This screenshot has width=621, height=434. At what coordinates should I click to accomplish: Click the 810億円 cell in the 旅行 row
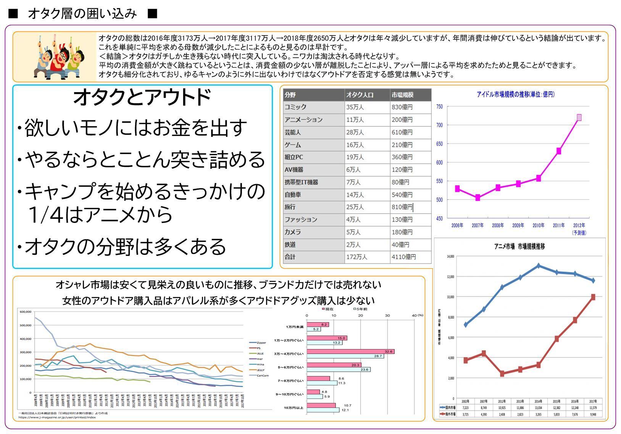pos(402,207)
